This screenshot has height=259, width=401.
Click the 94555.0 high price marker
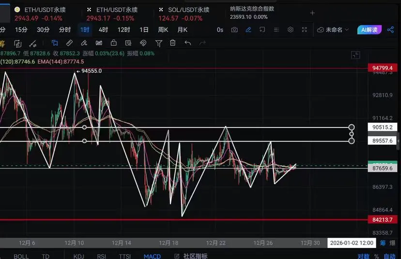89,71
